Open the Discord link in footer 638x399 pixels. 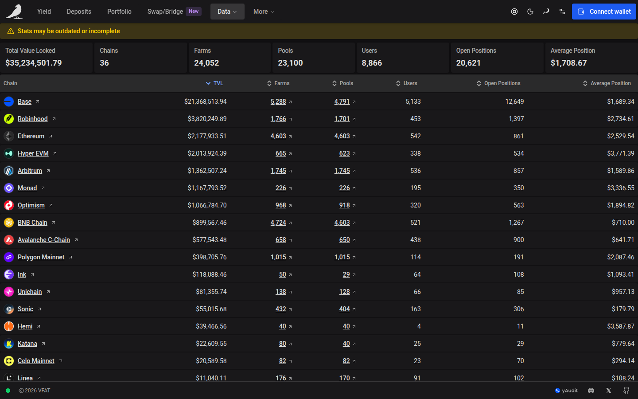[x=591, y=391]
